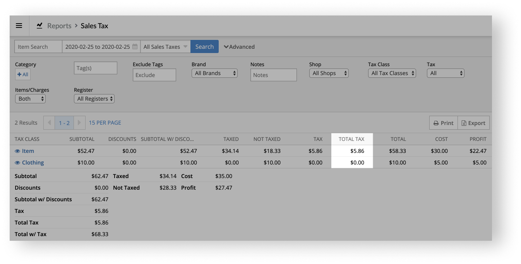Go to previous results page arrow

49,123
